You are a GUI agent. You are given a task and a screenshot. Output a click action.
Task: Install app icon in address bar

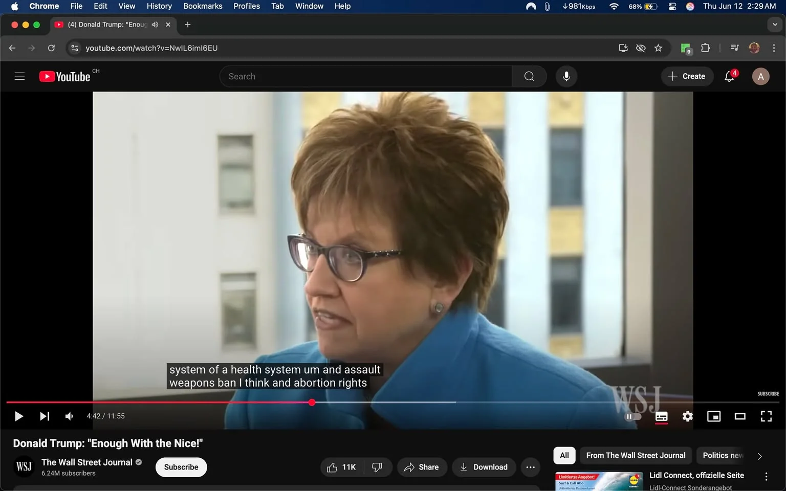[x=623, y=48]
